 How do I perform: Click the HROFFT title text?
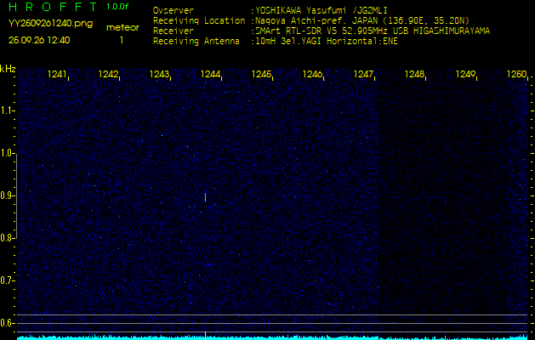point(52,7)
